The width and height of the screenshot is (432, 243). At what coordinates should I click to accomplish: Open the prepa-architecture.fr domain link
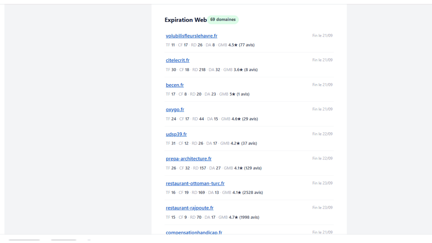tap(188, 159)
